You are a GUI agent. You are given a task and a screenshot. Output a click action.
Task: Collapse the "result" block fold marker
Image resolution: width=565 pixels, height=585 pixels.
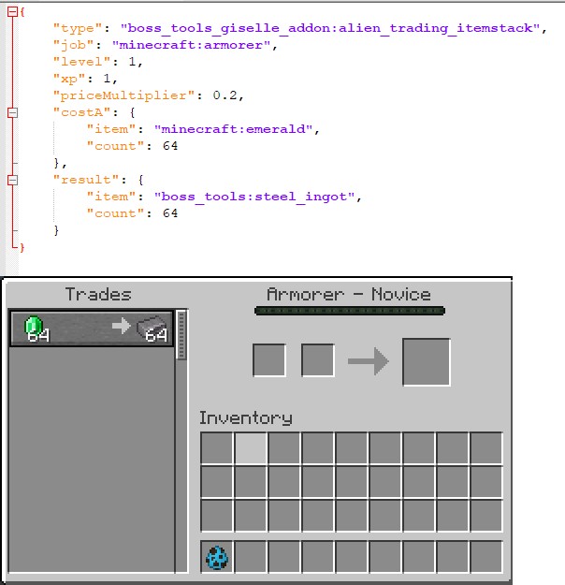[x=11, y=179]
